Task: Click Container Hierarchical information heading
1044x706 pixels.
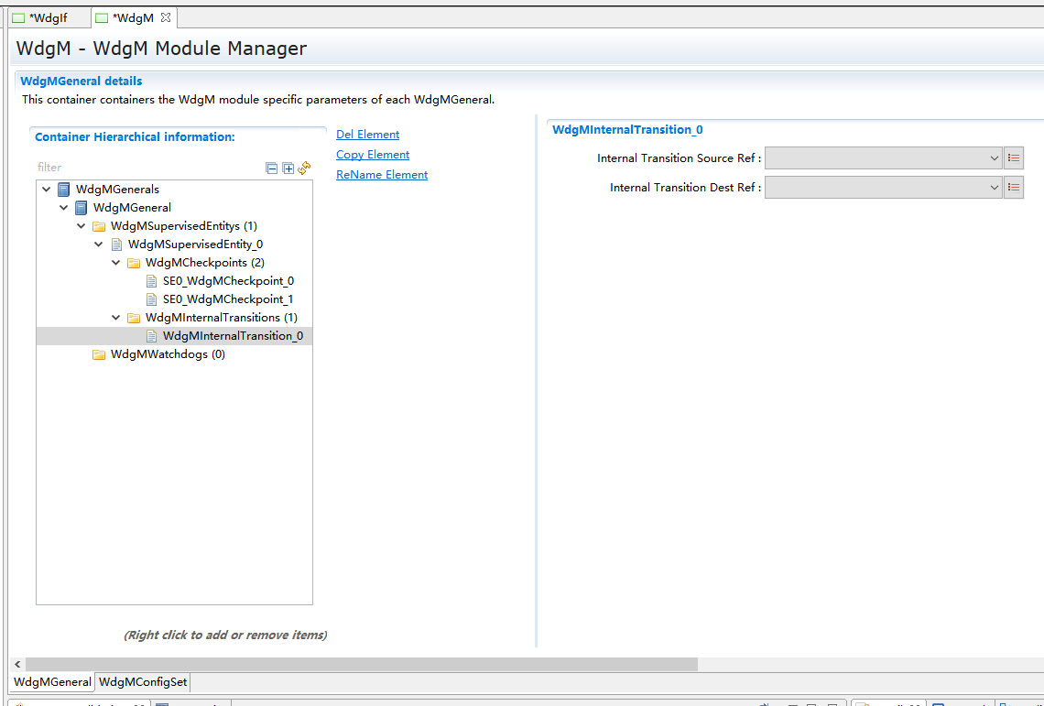Action: (x=135, y=136)
